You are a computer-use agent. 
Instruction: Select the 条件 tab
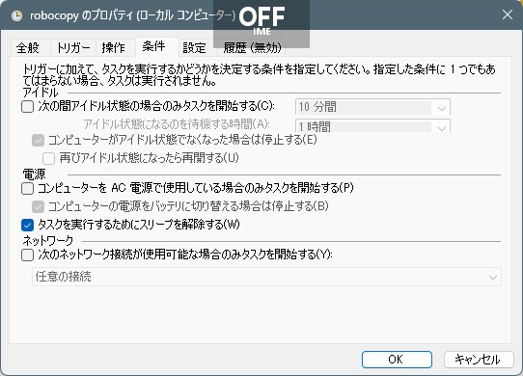pos(153,46)
